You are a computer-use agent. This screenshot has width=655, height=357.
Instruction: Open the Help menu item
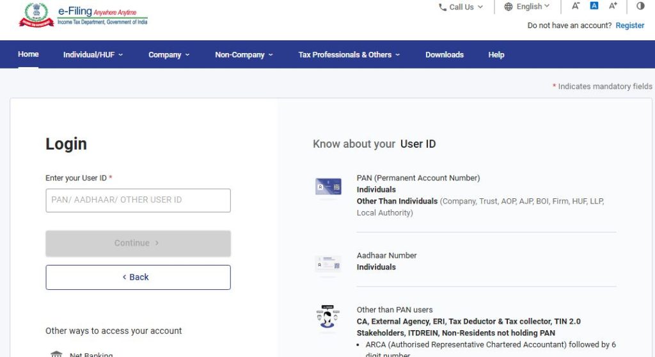(x=496, y=55)
